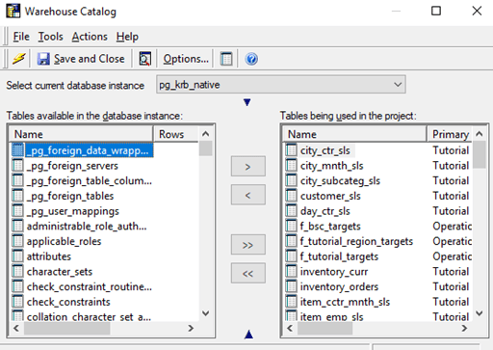Sort project tables by Name header

(354, 134)
